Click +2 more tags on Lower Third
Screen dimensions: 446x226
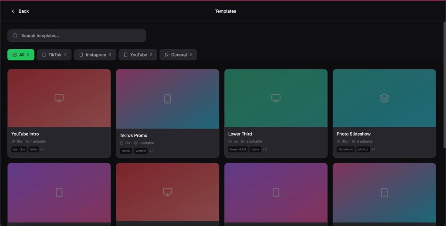coord(264,150)
